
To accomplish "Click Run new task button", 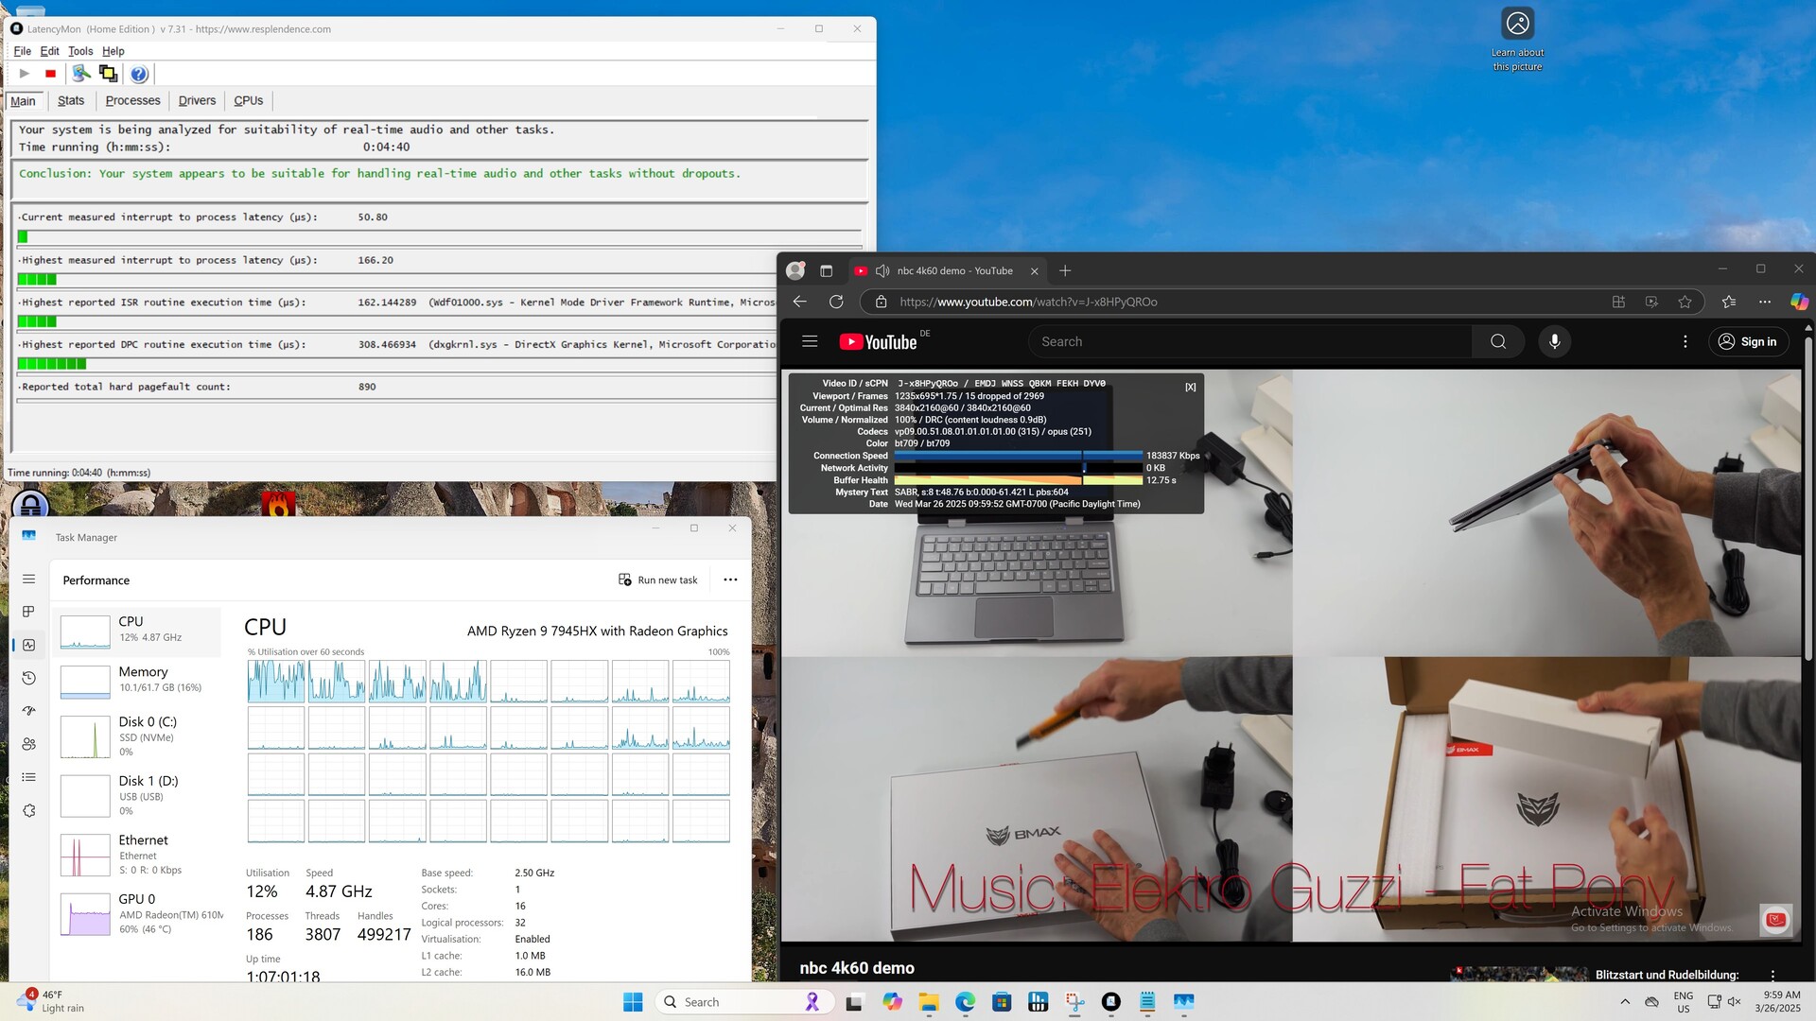I will pos(658,580).
